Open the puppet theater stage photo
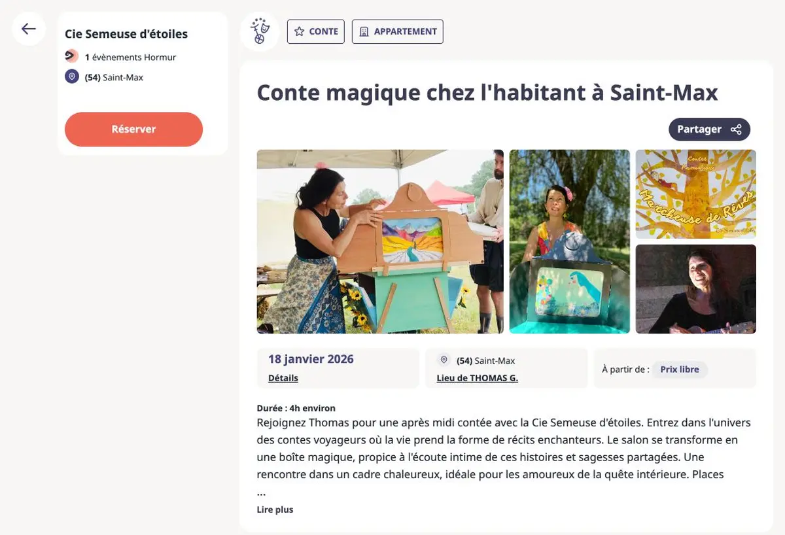The height and width of the screenshot is (535, 785). 379,242
